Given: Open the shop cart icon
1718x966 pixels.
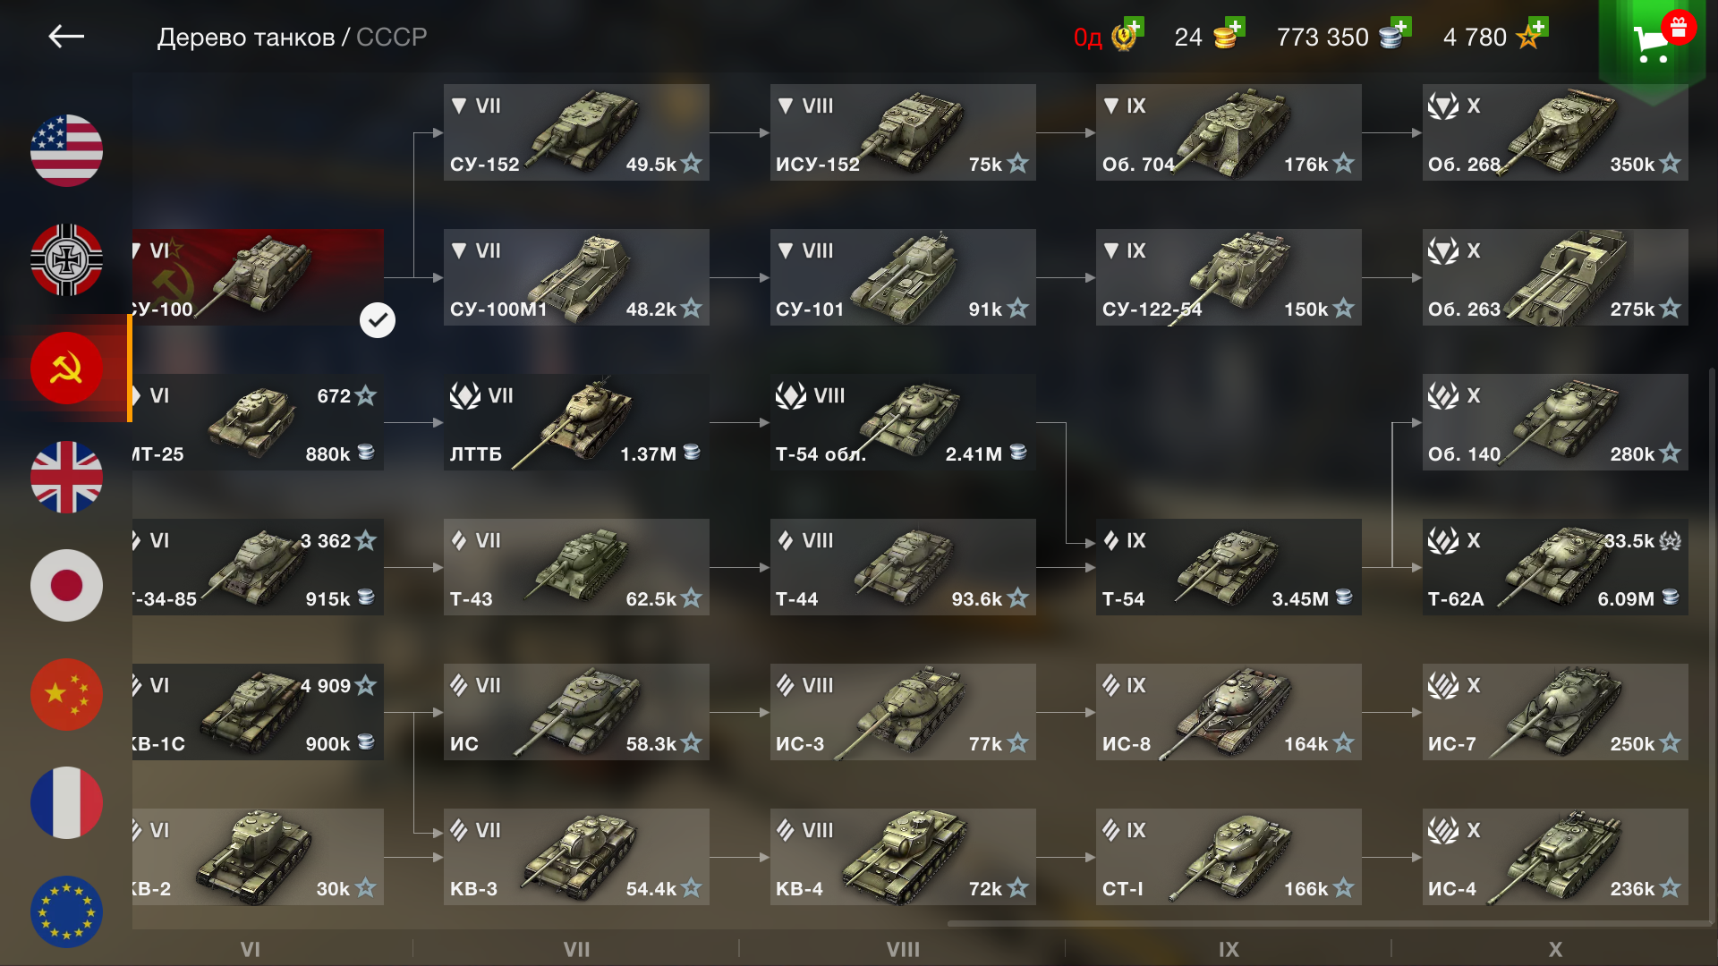Looking at the screenshot, I should 1653,41.
